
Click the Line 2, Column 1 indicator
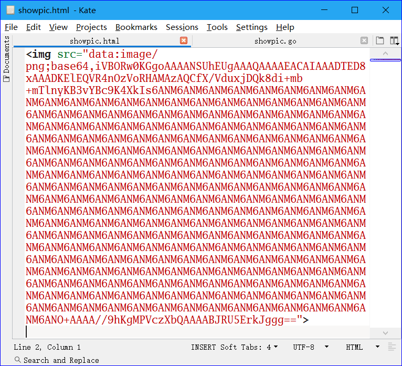47,347
